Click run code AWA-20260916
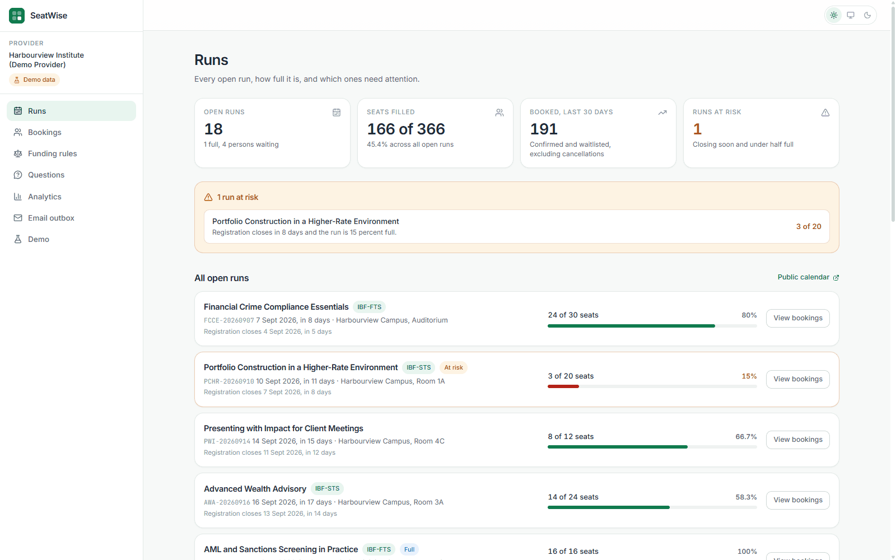Screen dimensions: 896x560 (227, 502)
